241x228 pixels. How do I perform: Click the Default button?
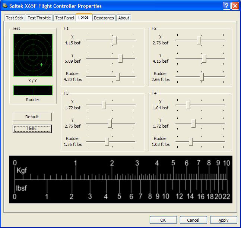(32, 117)
